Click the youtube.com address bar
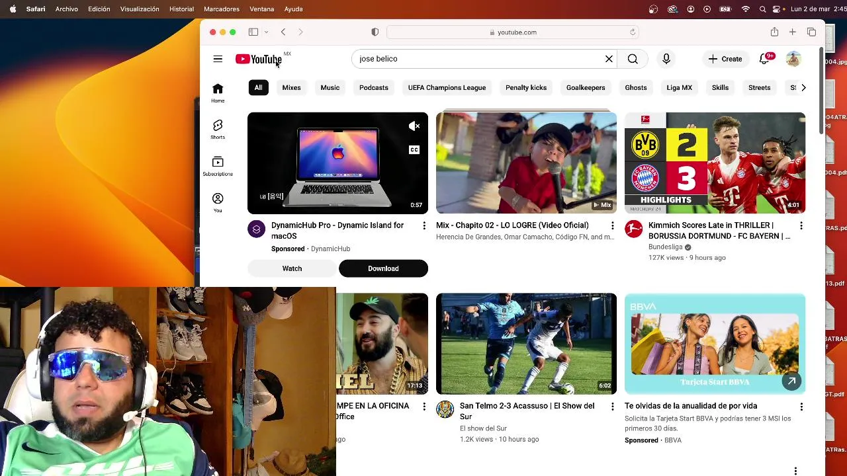Viewport: 847px width, 476px height. point(513,32)
